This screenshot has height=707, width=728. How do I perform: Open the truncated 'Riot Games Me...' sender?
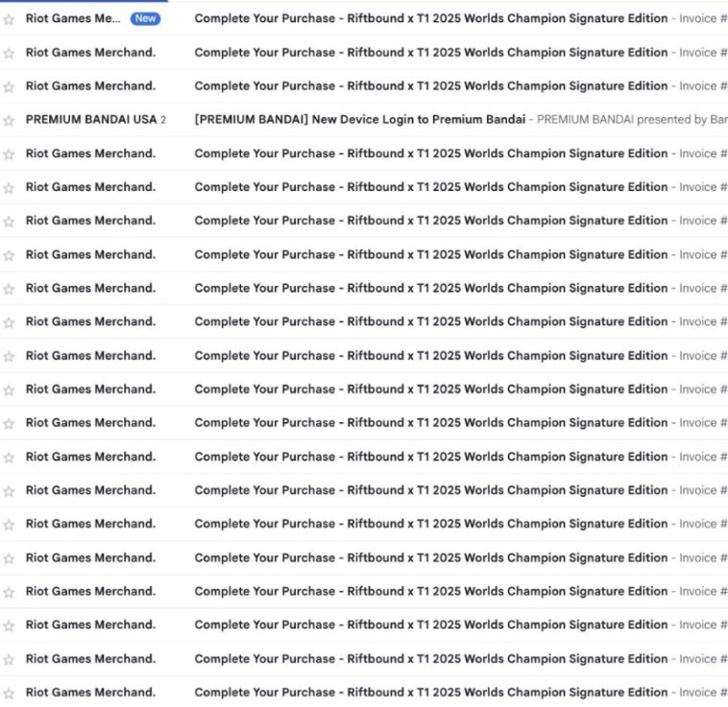tap(73, 18)
